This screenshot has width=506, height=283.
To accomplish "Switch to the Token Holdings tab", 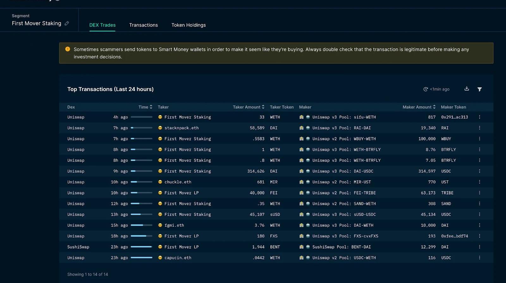I will [x=188, y=25].
